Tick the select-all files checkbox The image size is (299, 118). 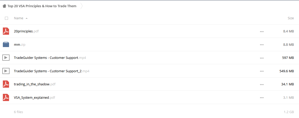tap(6, 18)
